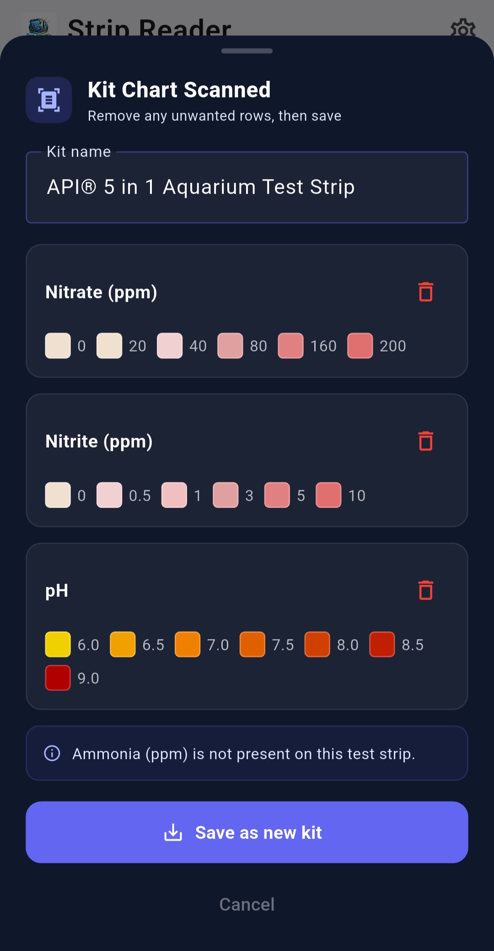Viewport: 494px width, 951px height.
Task: Click the pH 7.5 orange swatch
Action: 252,644
